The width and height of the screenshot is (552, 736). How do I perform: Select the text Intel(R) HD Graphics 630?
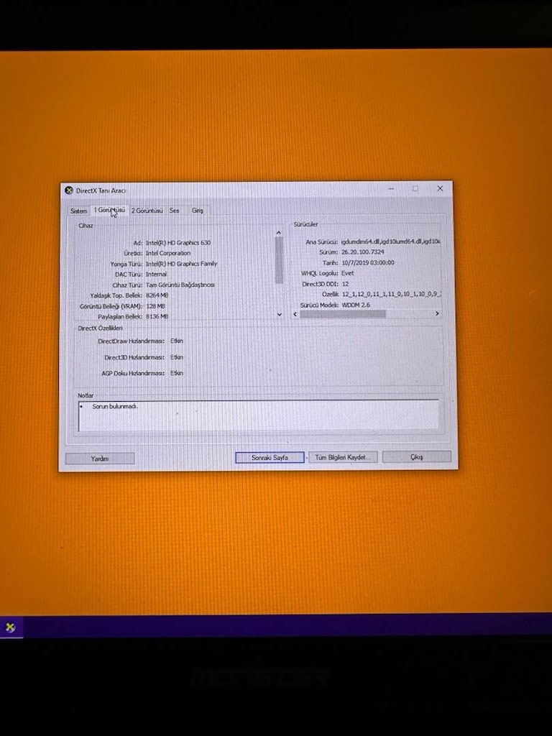click(x=178, y=243)
